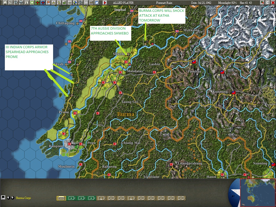Click the 'Nanning' city label
This screenshot has width=276, height=207.
pyautogui.click(x=260, y=163)
